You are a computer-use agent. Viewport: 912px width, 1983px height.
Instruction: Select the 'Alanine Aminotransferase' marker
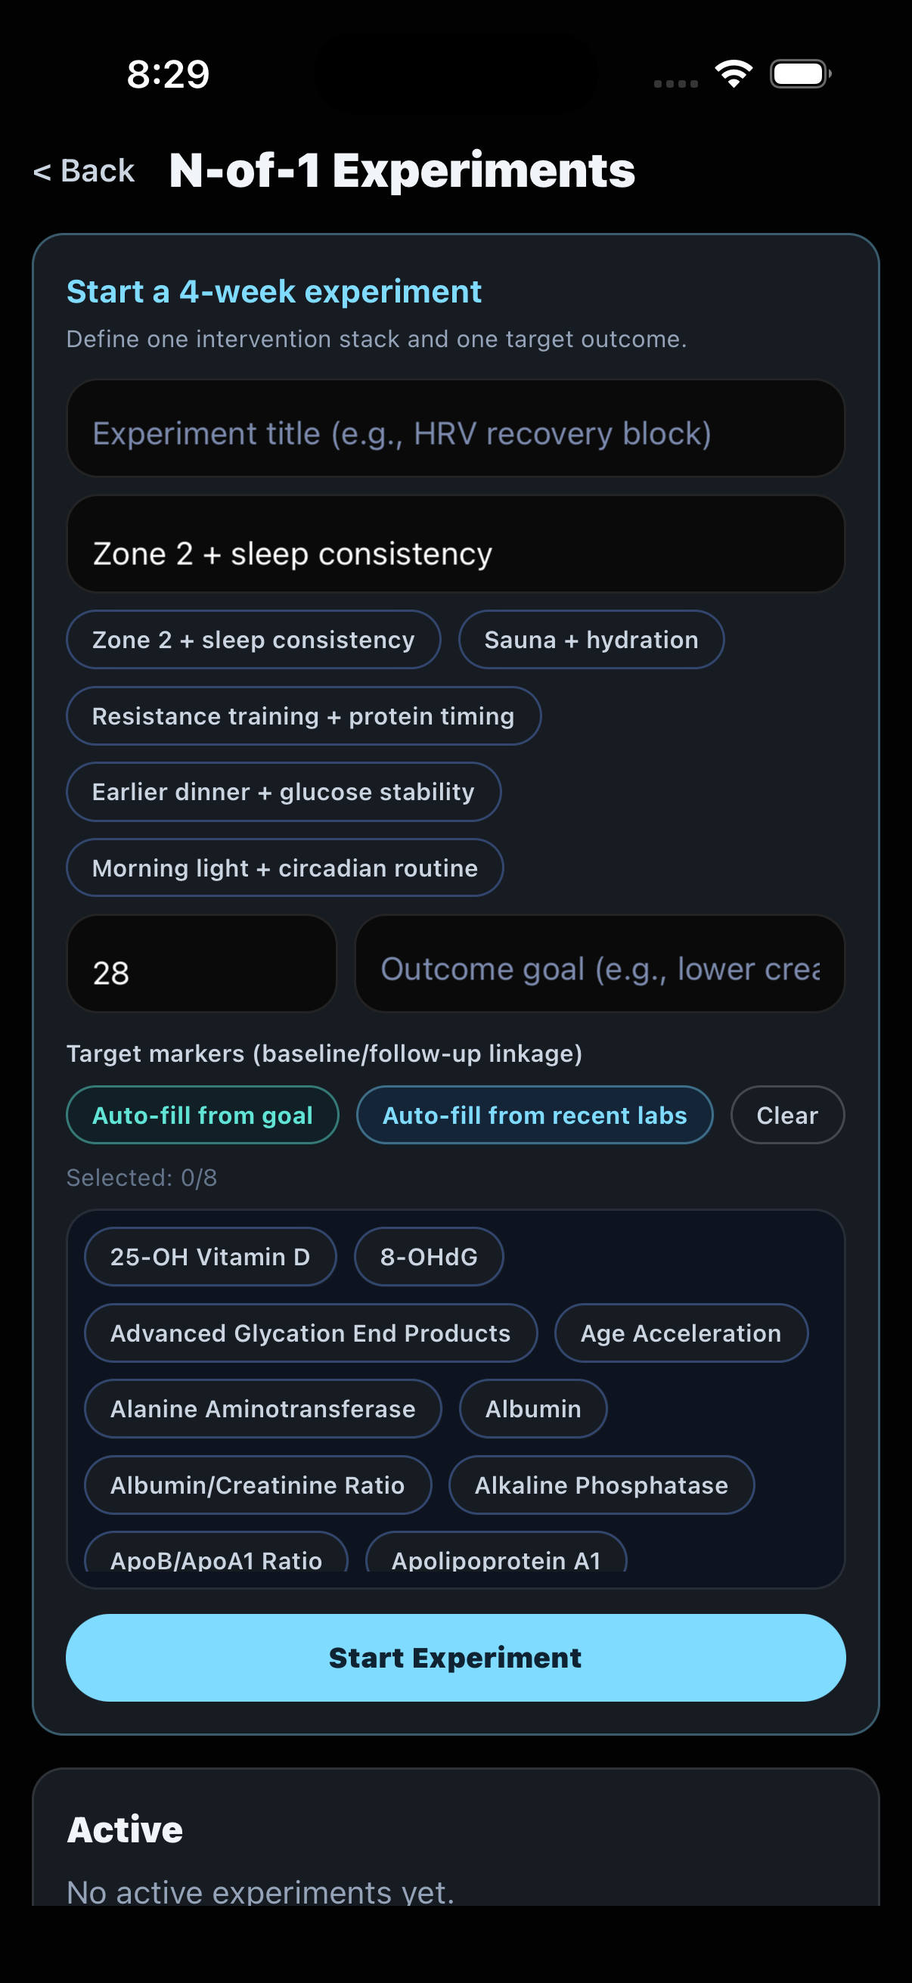pyautogui.click(x=262, y=1409)
